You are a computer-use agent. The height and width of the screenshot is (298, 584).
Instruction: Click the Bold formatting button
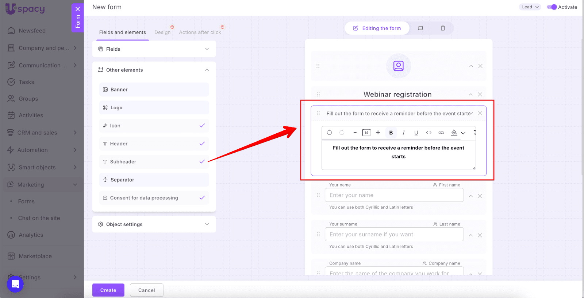point(391,133)
